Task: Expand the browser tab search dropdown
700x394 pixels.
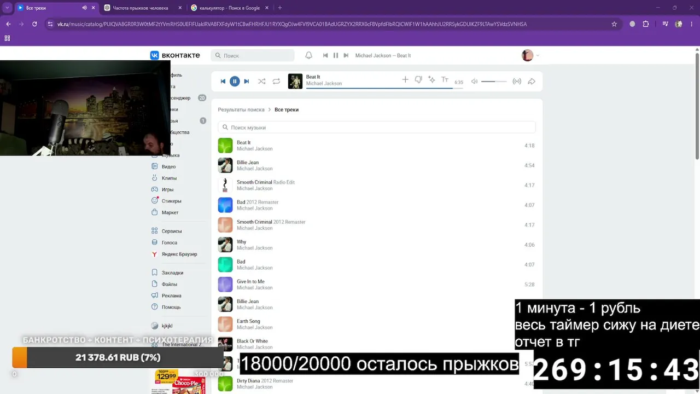Action: (7, 8)
